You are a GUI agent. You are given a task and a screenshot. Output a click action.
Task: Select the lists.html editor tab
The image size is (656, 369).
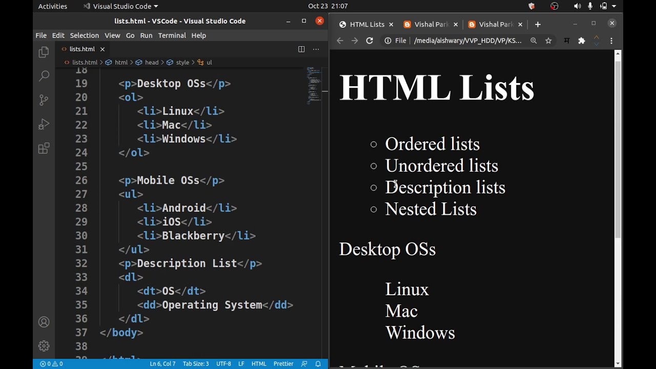(82, 49)
